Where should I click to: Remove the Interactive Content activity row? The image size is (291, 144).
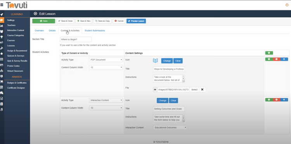(276, 100)
